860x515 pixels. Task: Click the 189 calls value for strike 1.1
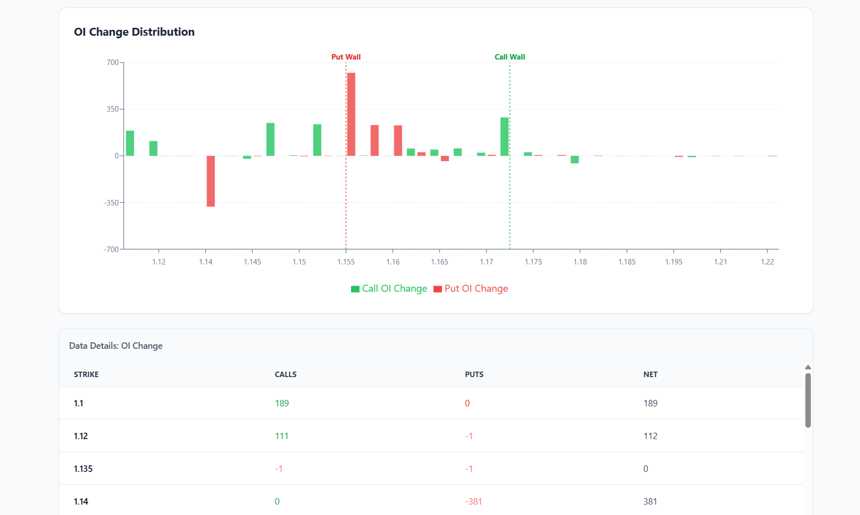coord(282,403)
